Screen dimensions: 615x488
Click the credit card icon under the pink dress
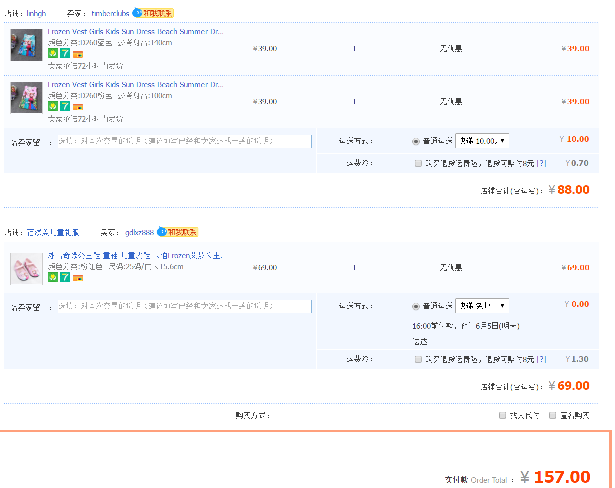pos(78,107)
